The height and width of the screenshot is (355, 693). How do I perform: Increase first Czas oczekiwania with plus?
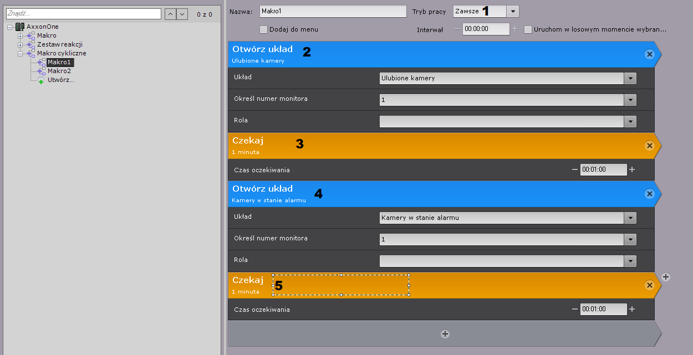tap(631, 169)
